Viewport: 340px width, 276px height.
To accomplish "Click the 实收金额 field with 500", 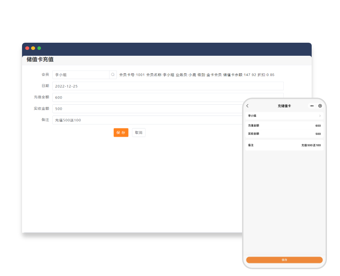I will pos(148,109).
